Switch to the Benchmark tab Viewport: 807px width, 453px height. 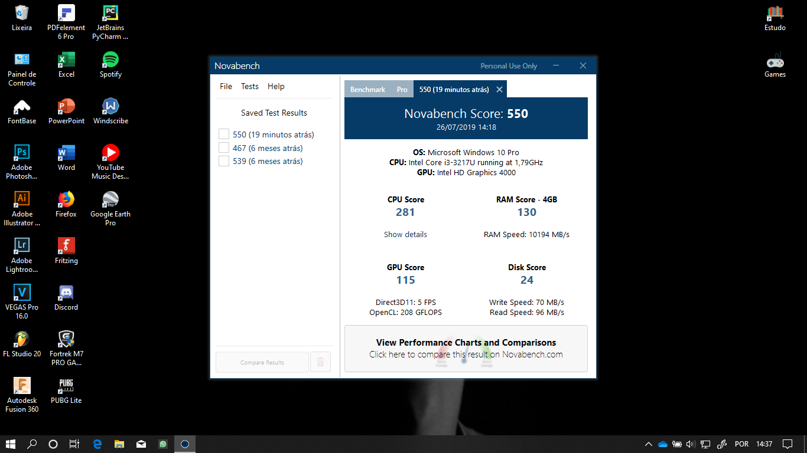[x=367, y=90]
